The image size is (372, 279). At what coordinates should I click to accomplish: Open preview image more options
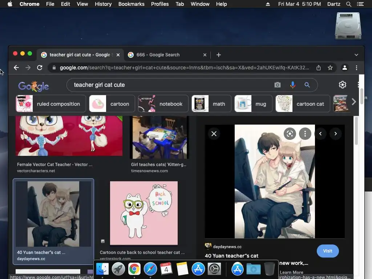[305, 134]
